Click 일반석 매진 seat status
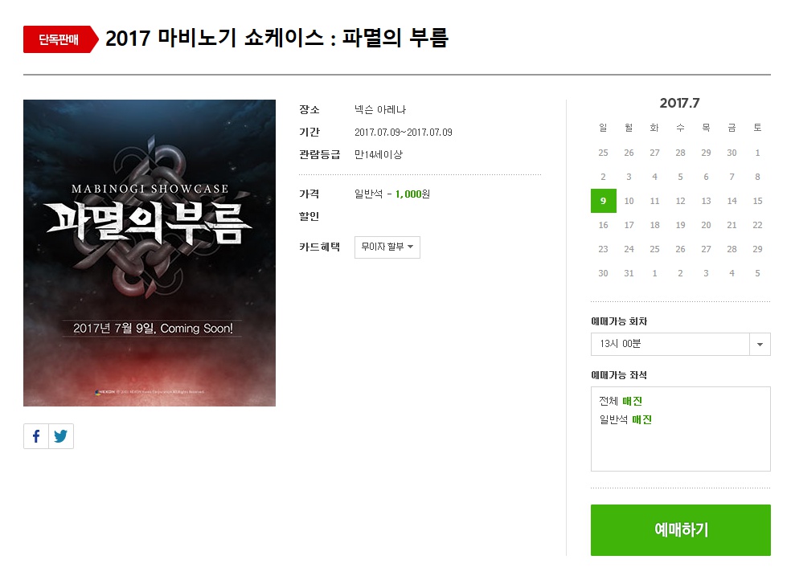The width and height of the screenshot is (791, 576). pyautogui.click(x=625, y=419)
